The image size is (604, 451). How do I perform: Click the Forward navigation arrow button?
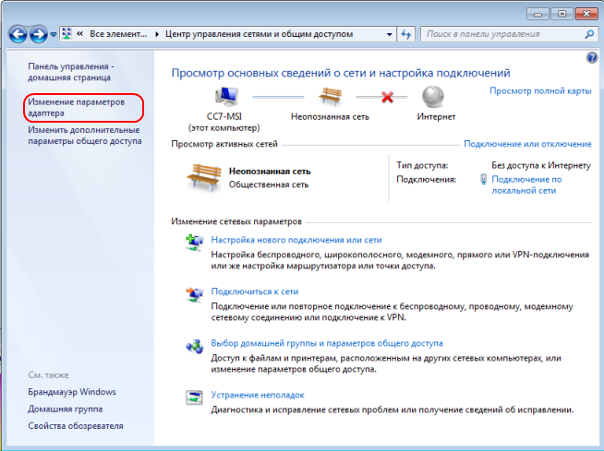pyautogui.click(x=39, y=33)
